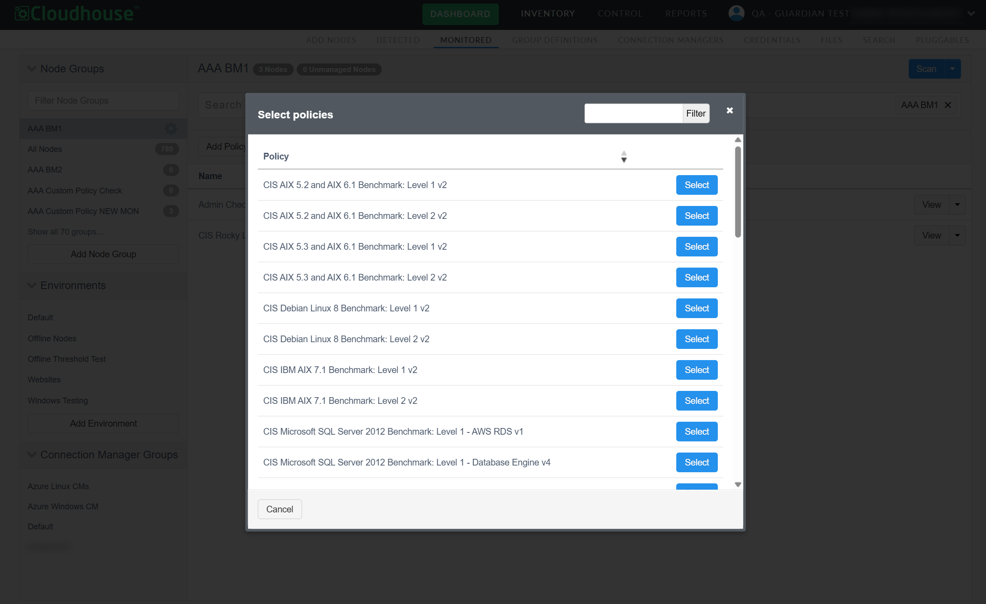Select Offline Threshold Test environment
This screenshot has width=986, height=604.
tap(67, 359)
